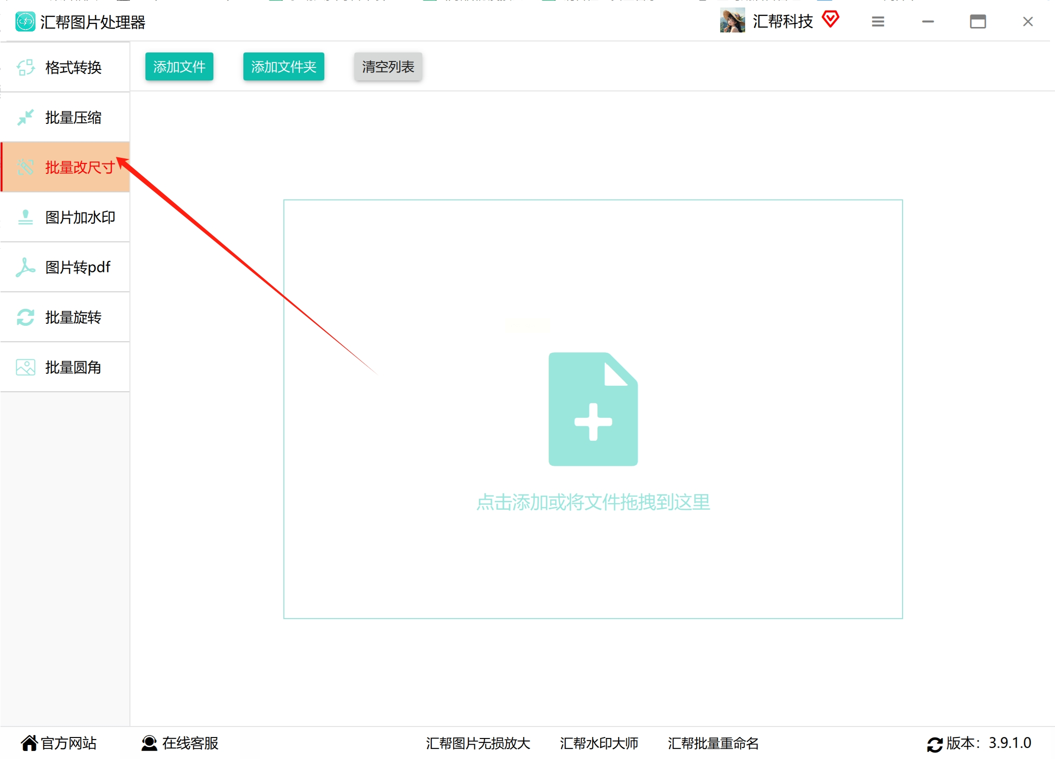The height and width of the screenshot is (759, 1055).
Task: Open the 汇帮水印大师 link
Action: tap(599, 743)
